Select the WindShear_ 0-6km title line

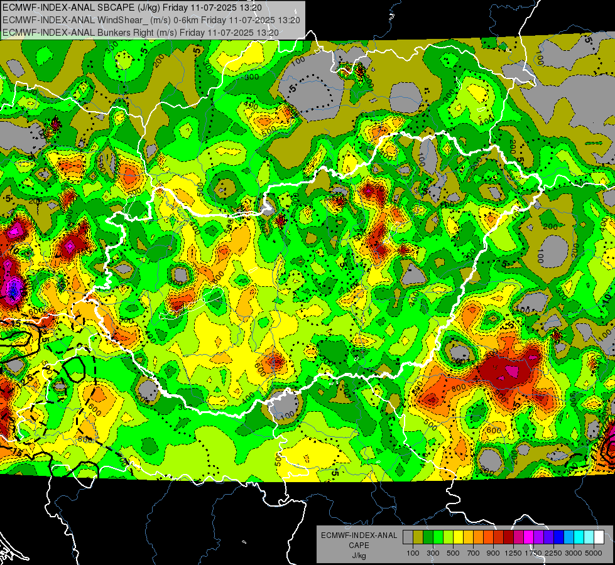click(151, 20)
